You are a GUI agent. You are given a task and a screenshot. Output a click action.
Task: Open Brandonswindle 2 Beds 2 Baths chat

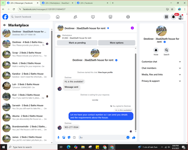26,128
